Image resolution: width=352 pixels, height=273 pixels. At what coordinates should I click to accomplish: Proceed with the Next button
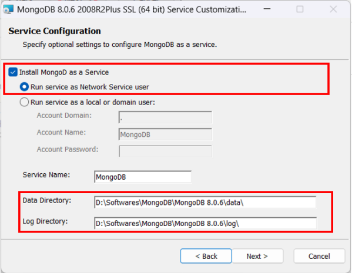[x=257, y=256]
